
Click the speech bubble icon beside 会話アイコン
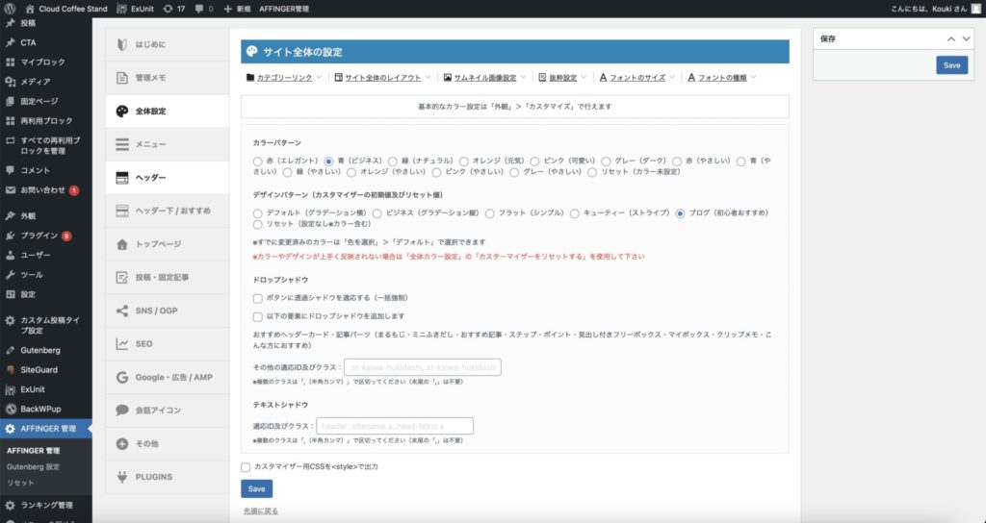(122, 411)
